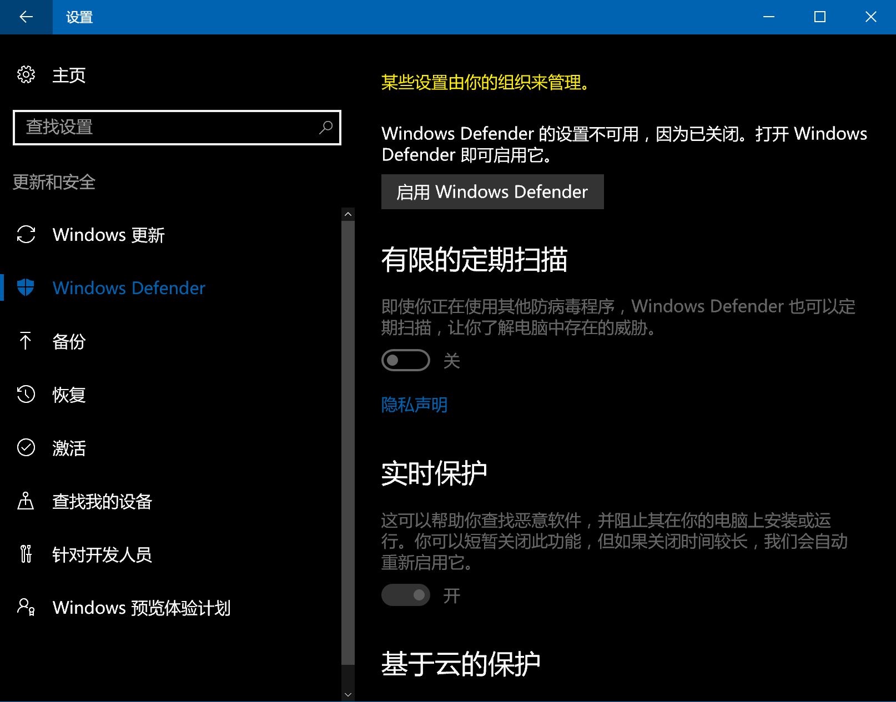Click the 某些设置由你的组织来管理 notice
The width and height of the screenshot is (896, 702).
coord(485,82)
